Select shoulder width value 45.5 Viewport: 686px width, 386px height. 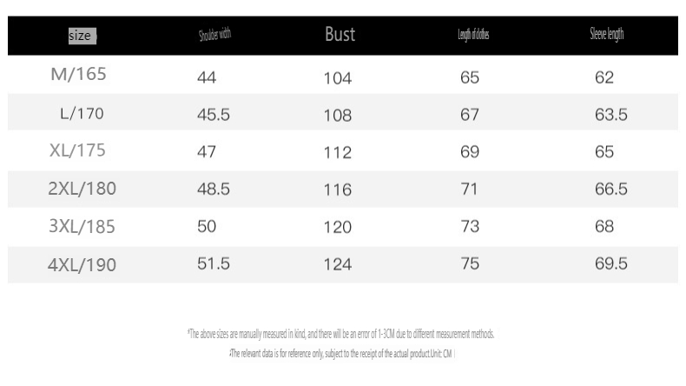(214, 115)
